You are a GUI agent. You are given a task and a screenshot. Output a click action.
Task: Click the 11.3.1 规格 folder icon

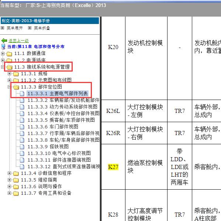point(16,74)
